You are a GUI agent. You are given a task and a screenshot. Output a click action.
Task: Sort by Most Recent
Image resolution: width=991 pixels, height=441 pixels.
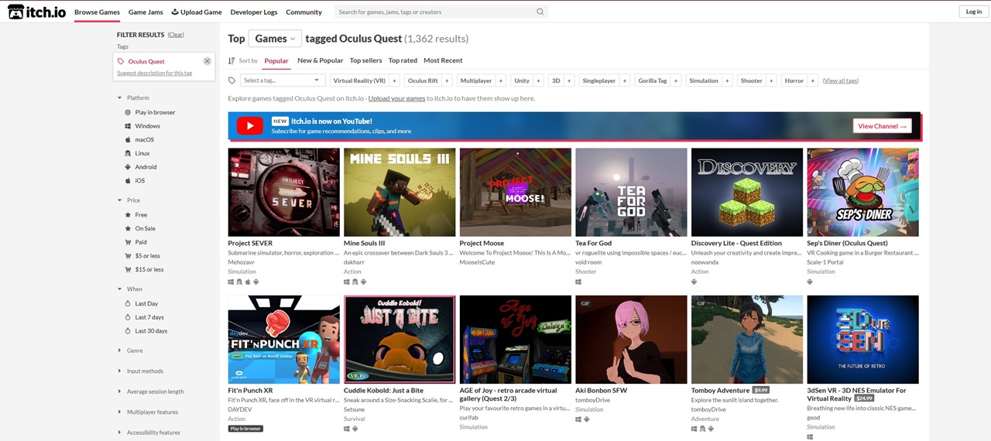443,60
